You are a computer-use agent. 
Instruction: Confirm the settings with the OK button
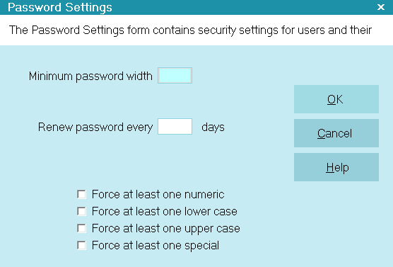336,99
